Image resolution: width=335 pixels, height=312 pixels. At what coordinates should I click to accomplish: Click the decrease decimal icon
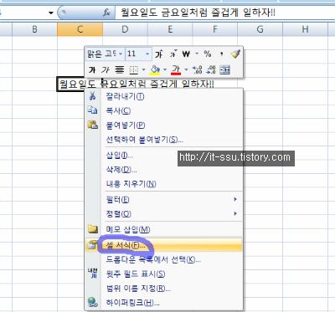point(211,69)
